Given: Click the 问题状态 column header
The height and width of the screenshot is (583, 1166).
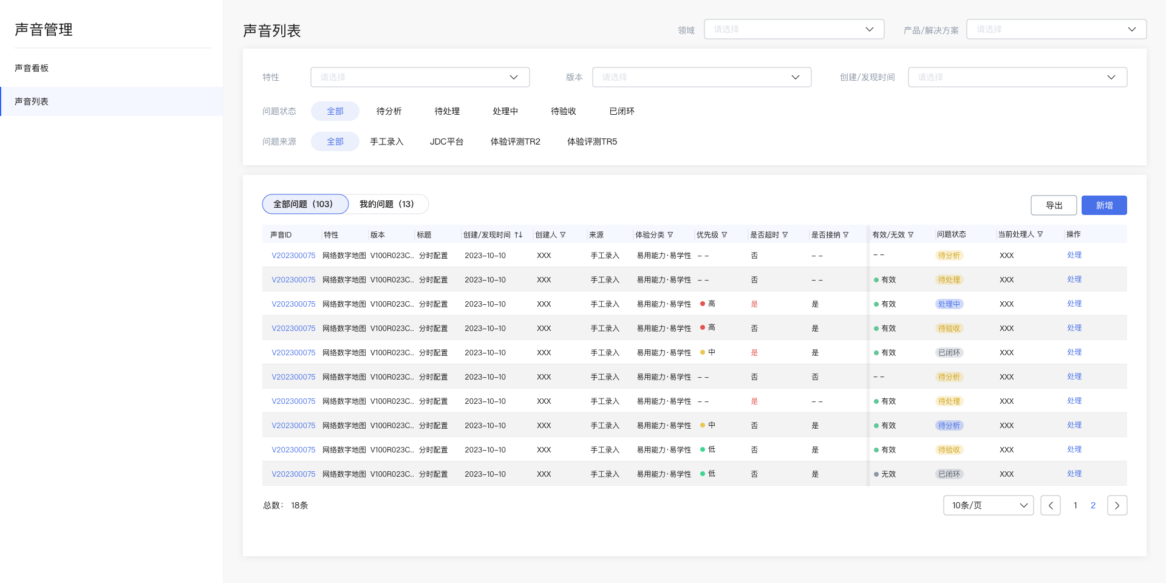Looking at the screenshot, I should click(x=951, y=234).
